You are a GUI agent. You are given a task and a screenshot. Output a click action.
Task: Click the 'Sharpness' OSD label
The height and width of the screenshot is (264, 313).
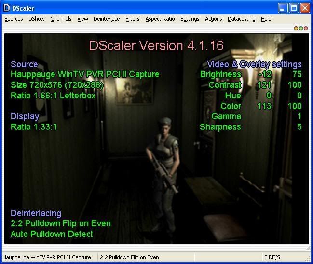[220, 127]
